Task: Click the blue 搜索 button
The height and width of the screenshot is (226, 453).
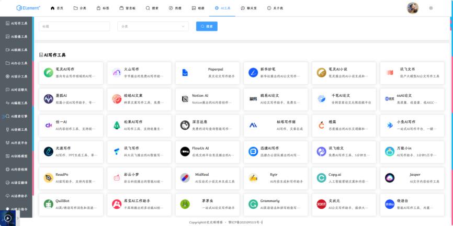Action: 207,26
